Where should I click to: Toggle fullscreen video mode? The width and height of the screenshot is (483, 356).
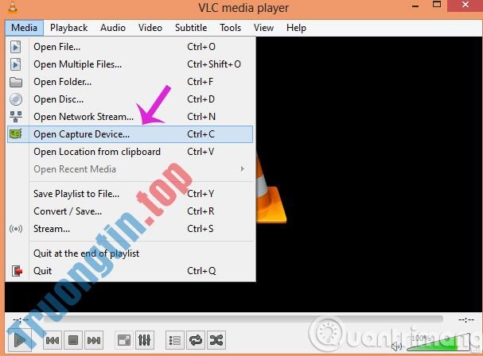(124, 340)
